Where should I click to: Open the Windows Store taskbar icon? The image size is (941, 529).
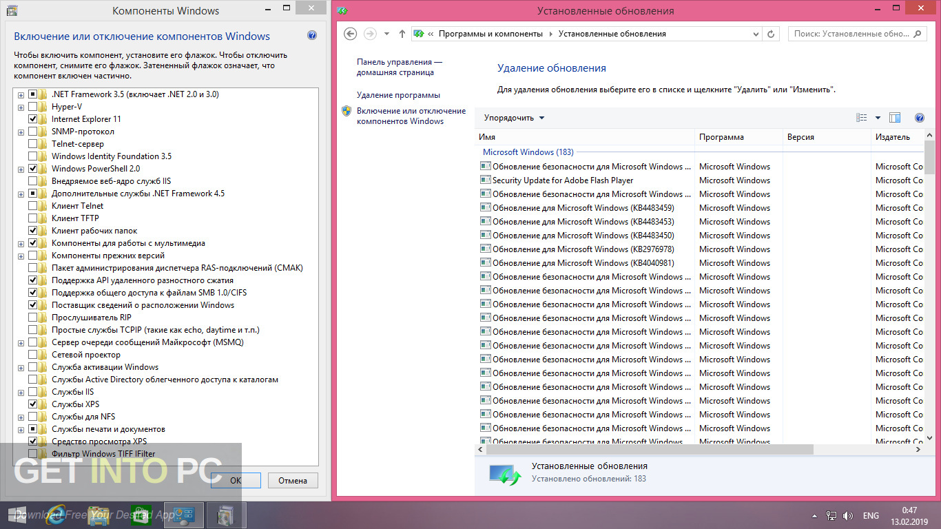click(x=140, y=515)
